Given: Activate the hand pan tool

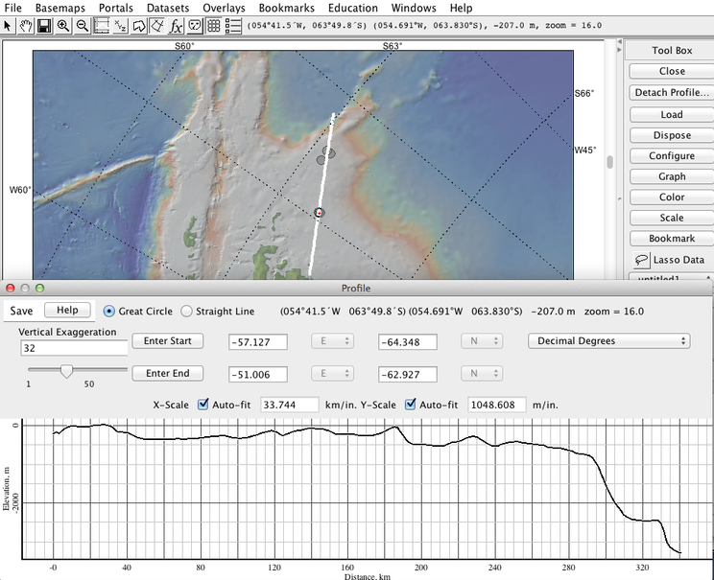Looking at the screenshot, I should pyautogui.click(x=26, y=25).
